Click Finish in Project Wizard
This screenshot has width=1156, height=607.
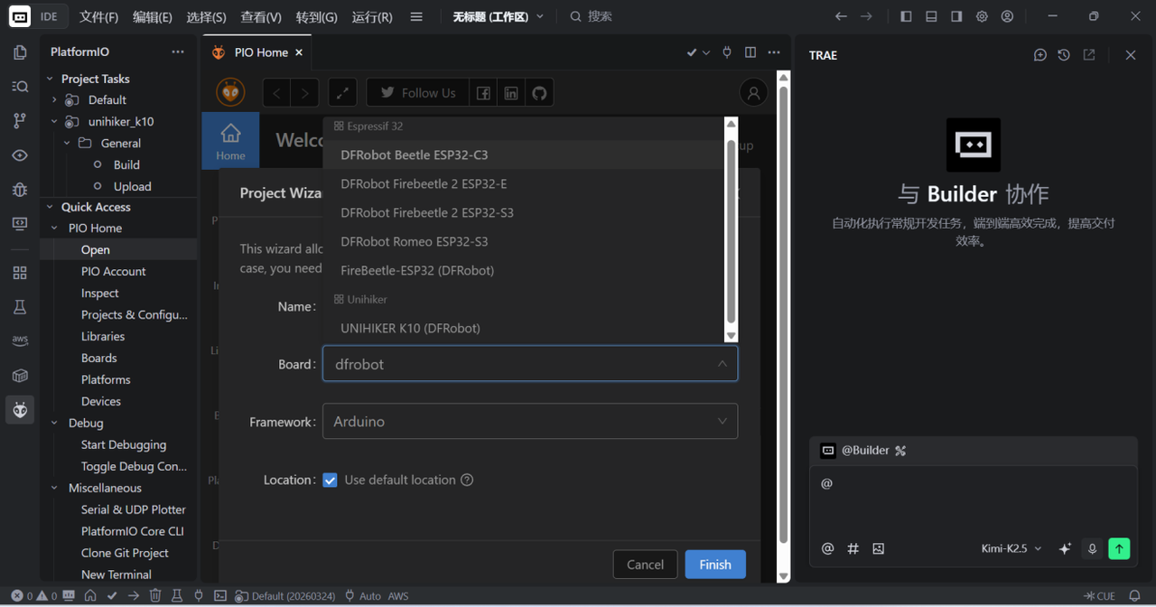715,565
